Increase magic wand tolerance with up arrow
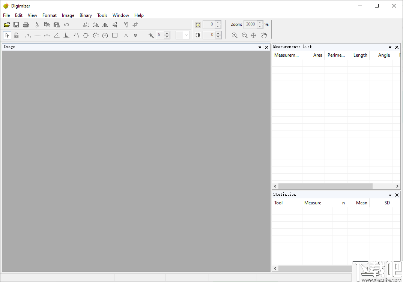Image resolution: width=403 pixels, height=282 pixels. coord(167,33)
